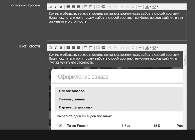Viewport: 195px width, 140px height.
Task: Select the Почта России radio button
Action: (x=61, y=126)
